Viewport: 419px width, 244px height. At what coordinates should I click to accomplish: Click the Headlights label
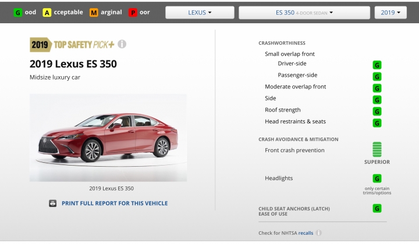pos(279,178)
